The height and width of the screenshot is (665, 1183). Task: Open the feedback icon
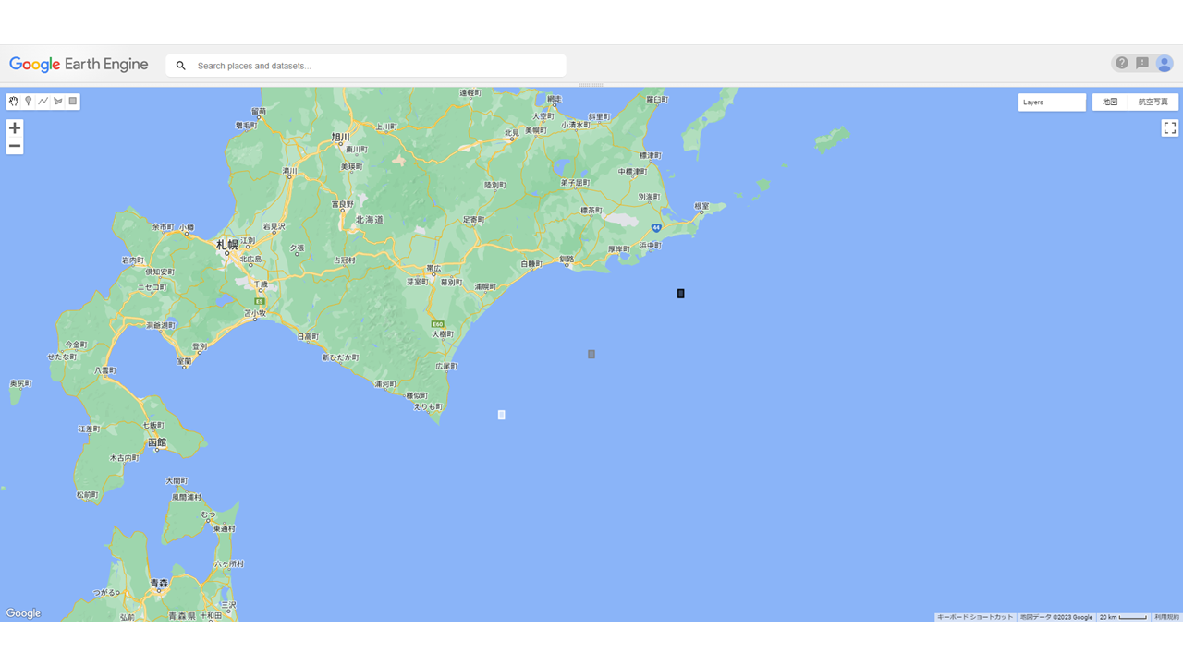[1142, 64]
